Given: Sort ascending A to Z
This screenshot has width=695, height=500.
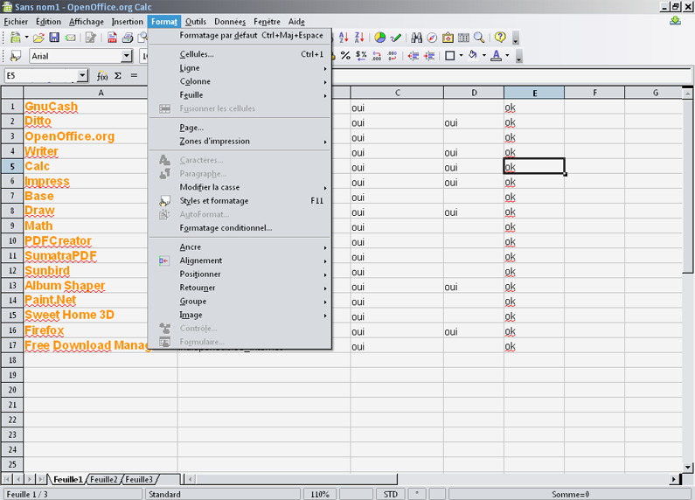Looking at the screenshot, I should click(344, 38).
